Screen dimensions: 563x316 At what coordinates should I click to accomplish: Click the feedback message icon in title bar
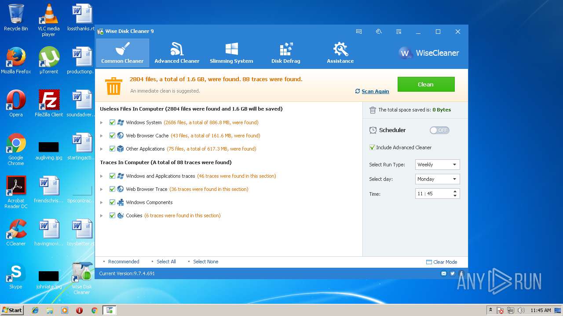(x=359, y=32)
